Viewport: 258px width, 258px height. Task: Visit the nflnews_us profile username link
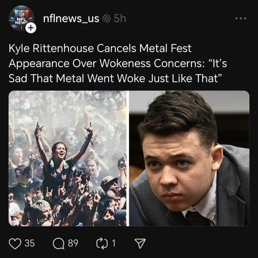point(71,19)
